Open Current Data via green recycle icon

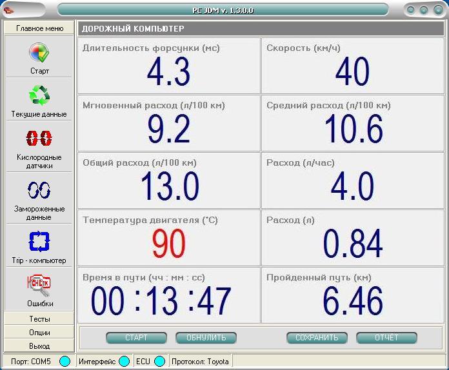pos(39,97)
